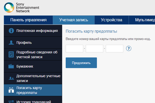Screen dimensions: 155x103
Task: Click the text 'Введите номер вашей карты предоплаты'
Action: [96, 39]
